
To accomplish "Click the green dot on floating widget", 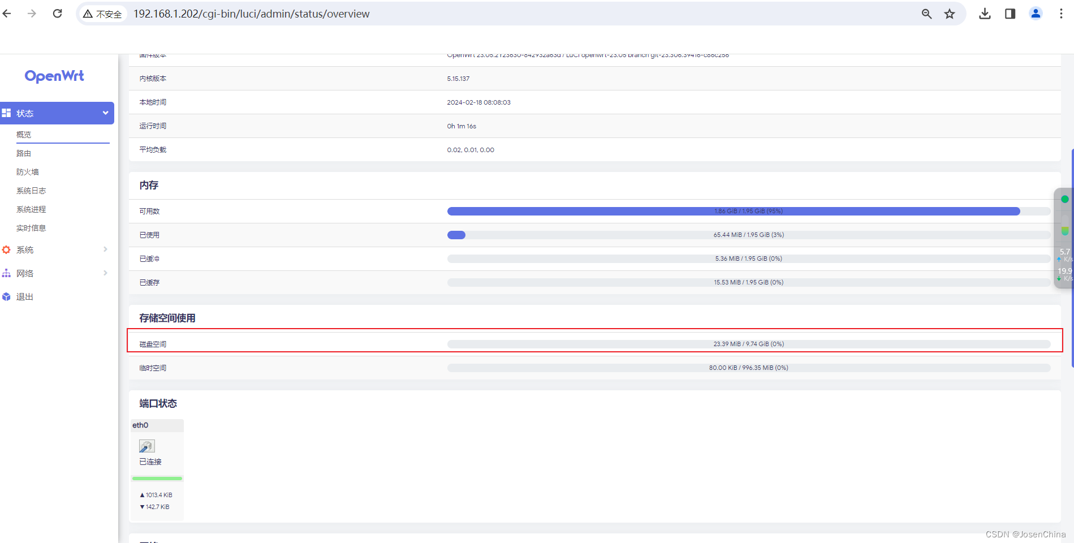I will (x=1065, y=199).
